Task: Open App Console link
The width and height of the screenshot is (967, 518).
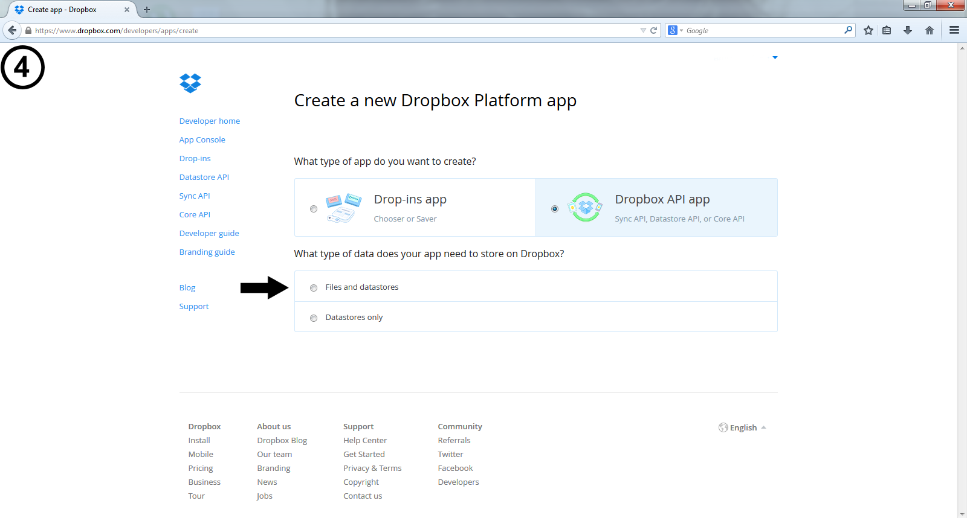Action: (202, 139)
